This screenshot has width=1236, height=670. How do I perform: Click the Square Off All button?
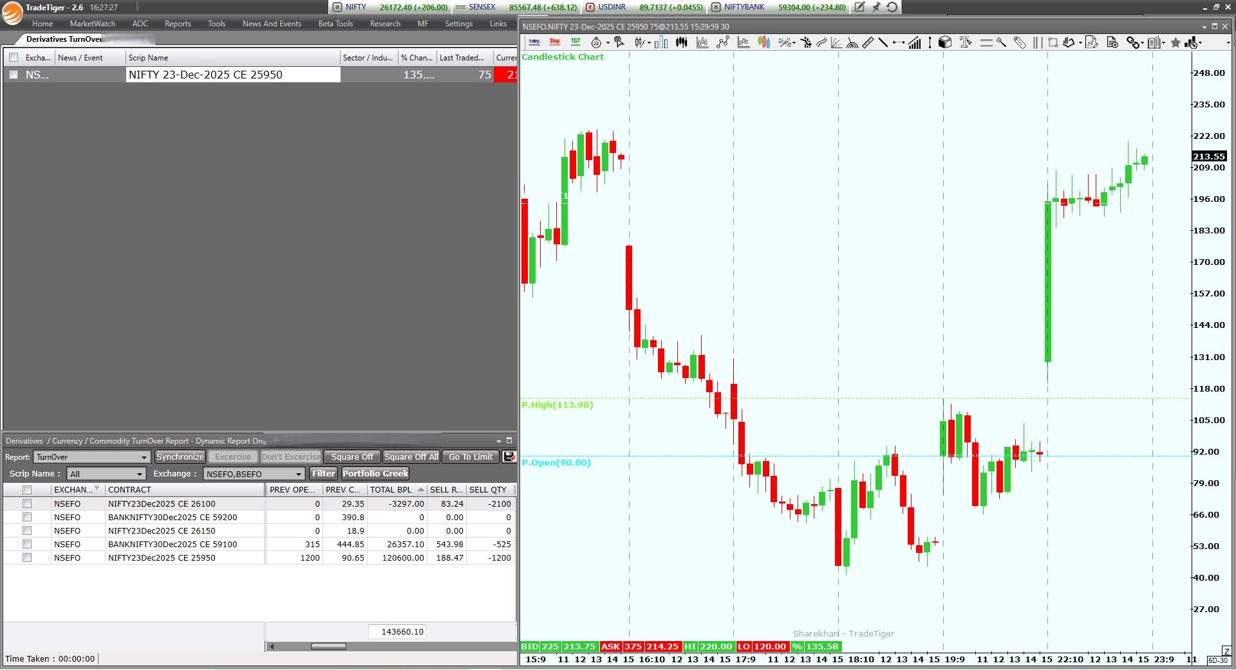click(x=411, y=457)
